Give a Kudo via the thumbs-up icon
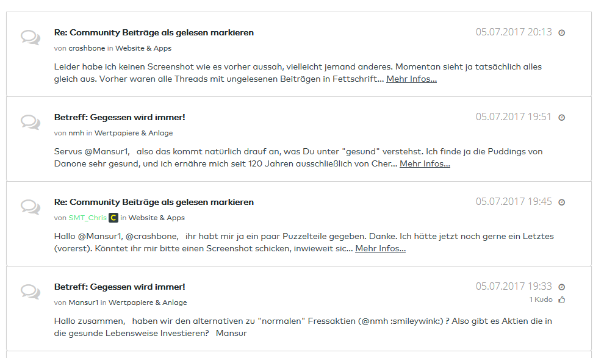 [x=561, y=299]
